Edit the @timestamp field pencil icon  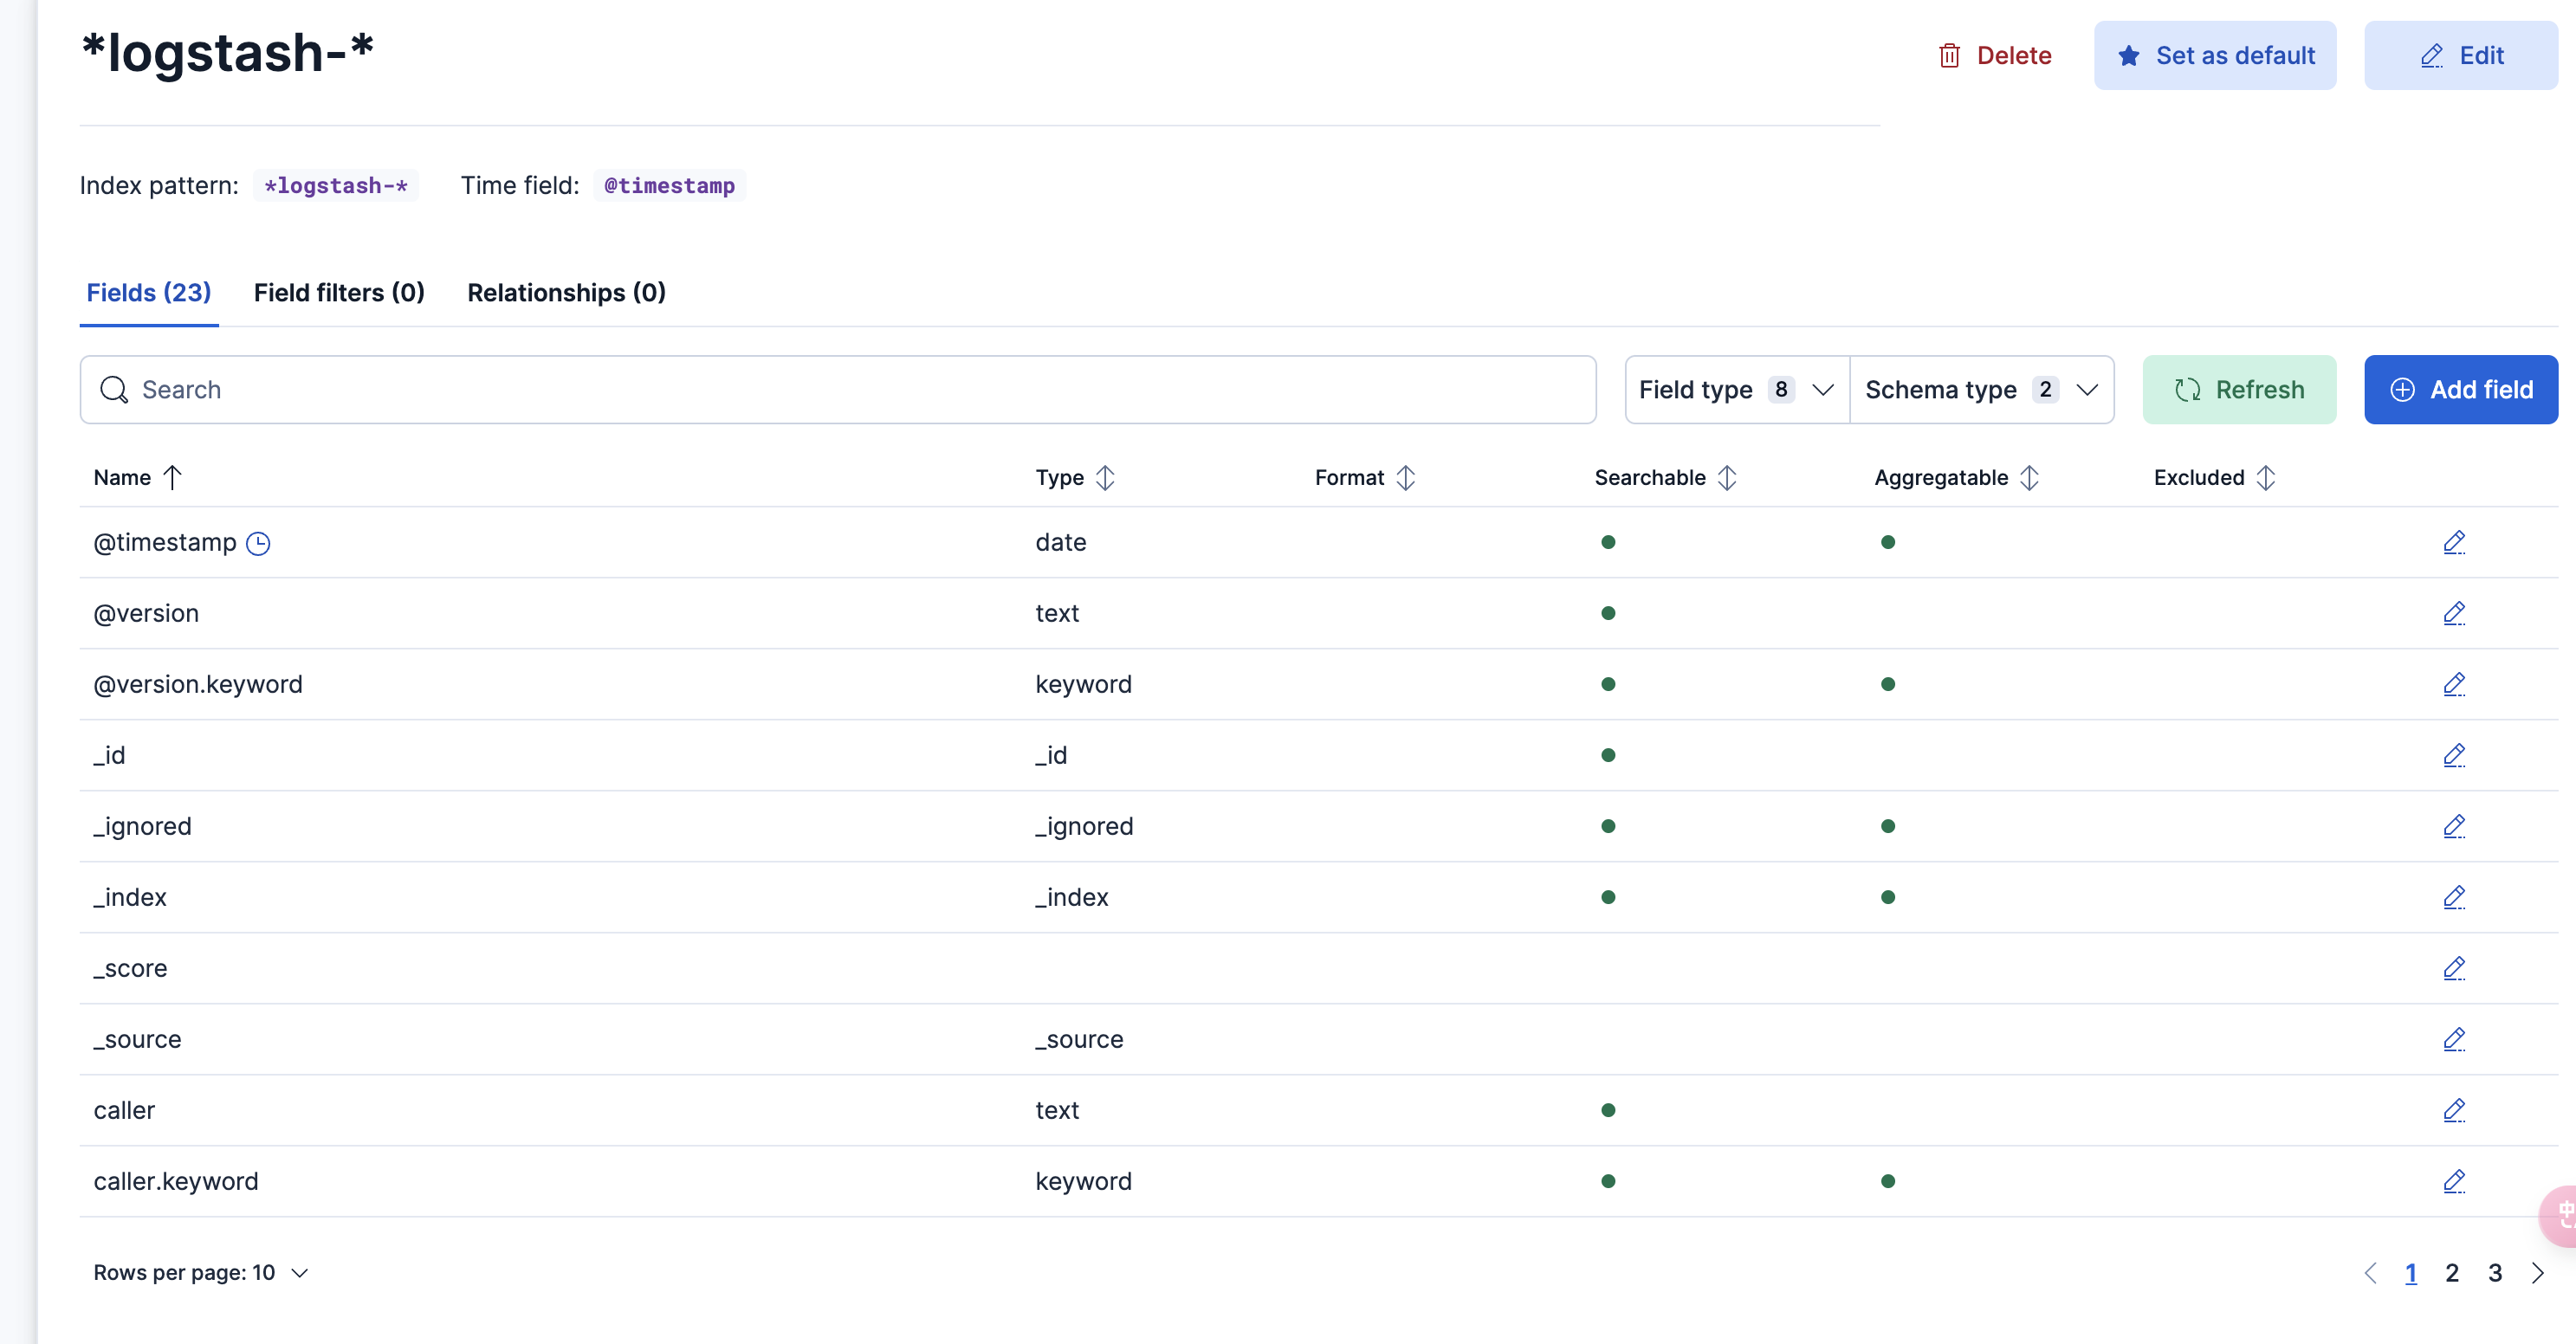[x=2454, y=542]
